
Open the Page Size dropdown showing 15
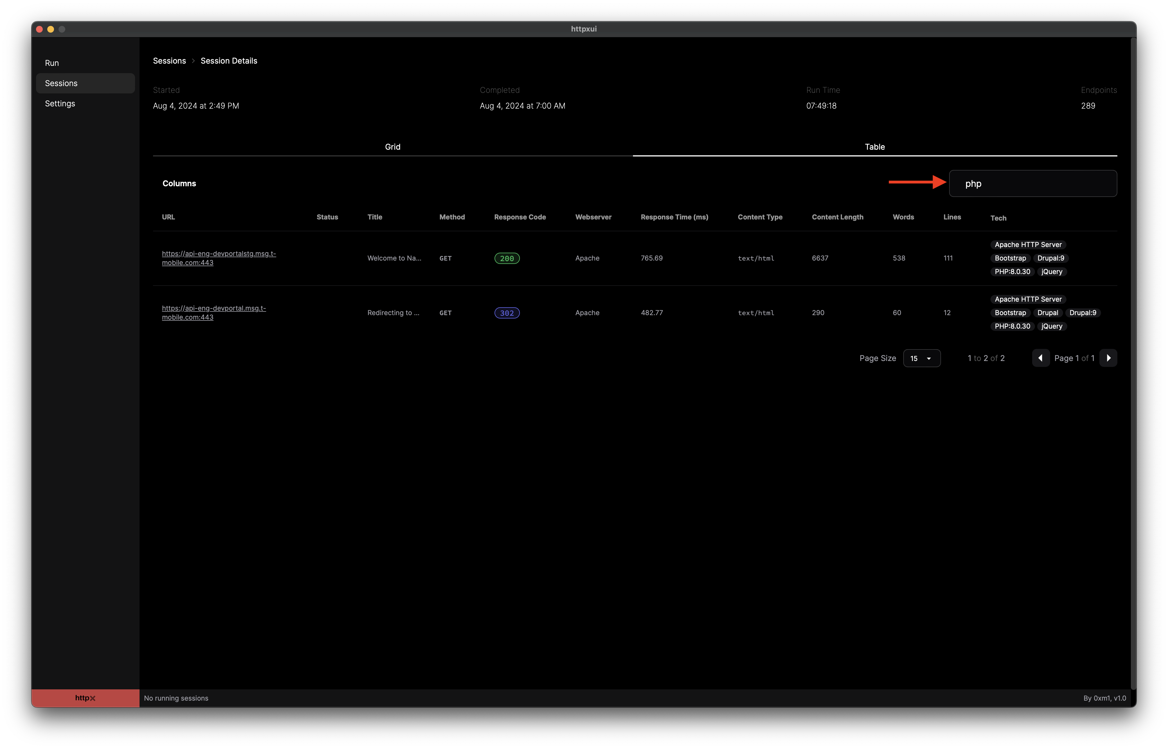922,358
